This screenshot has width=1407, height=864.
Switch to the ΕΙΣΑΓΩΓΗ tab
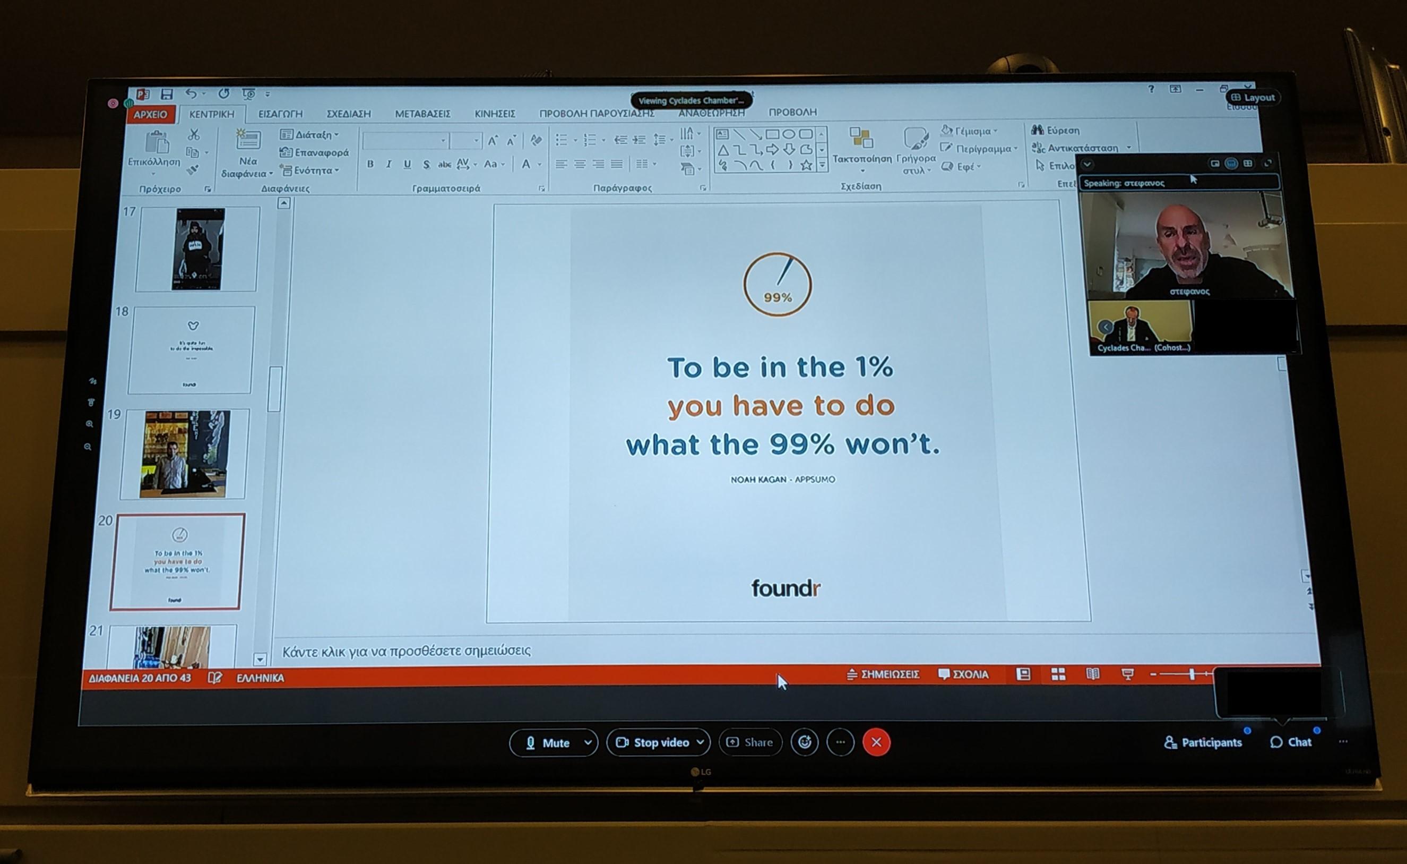click(280, 114)
